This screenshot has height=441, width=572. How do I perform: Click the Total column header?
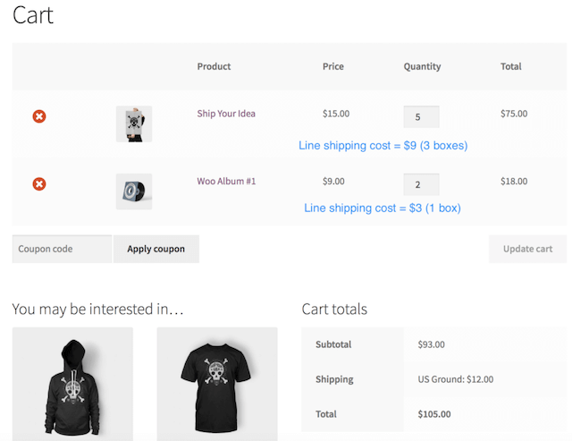[x=511, y=66]
